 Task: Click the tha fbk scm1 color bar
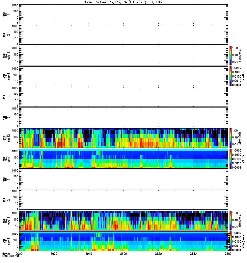tap(231, 76)
